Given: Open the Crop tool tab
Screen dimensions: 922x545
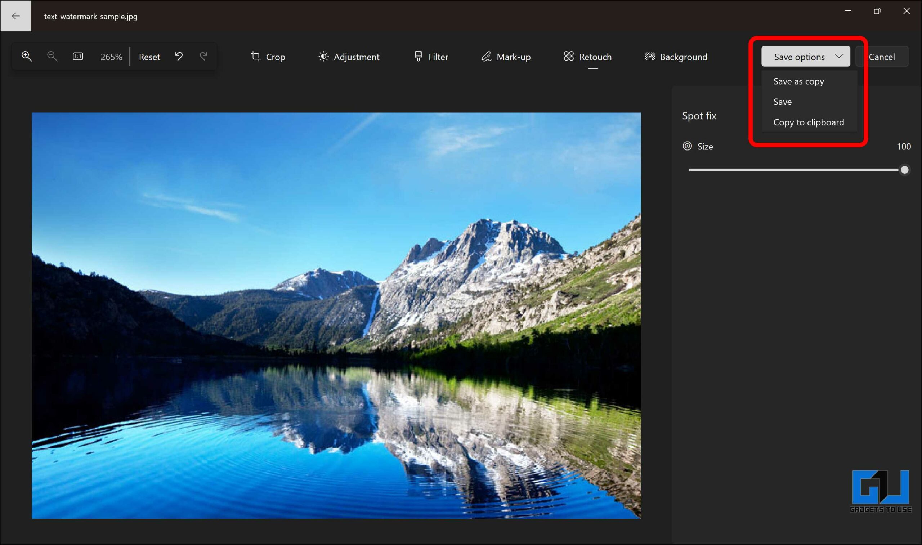Looking at the screenshot, I should tap(268, 57).
